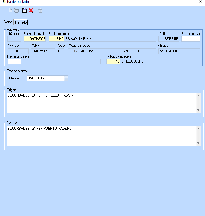
Task: Click Destino scrollbar down arrow
Action: tap(199, 143)
